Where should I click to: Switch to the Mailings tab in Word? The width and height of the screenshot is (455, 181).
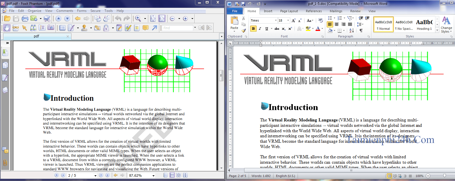[336, 11]
